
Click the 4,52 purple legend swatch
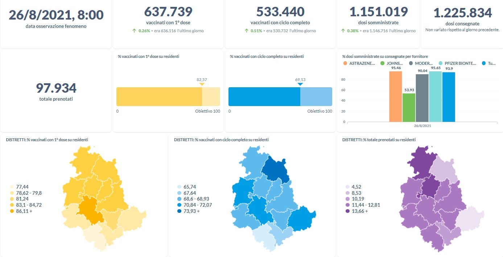tap(347, 187)
